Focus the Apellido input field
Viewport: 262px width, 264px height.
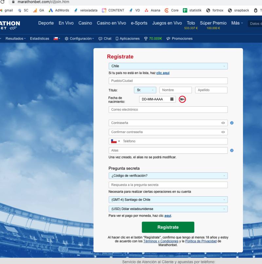(211, 90)
